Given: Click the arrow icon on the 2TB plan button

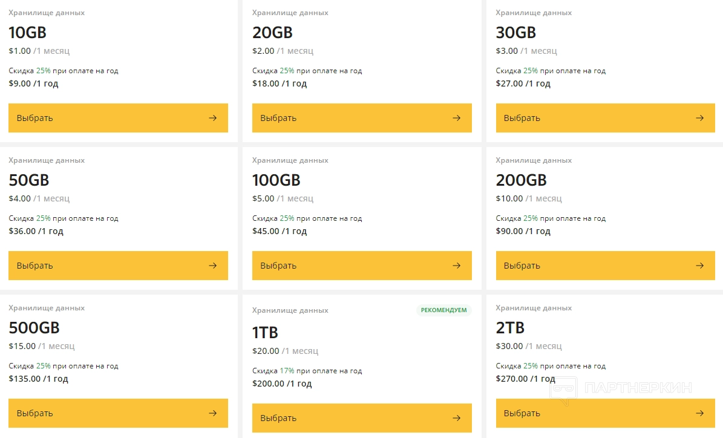Looking at the screenshot, I should pos(700,413).
